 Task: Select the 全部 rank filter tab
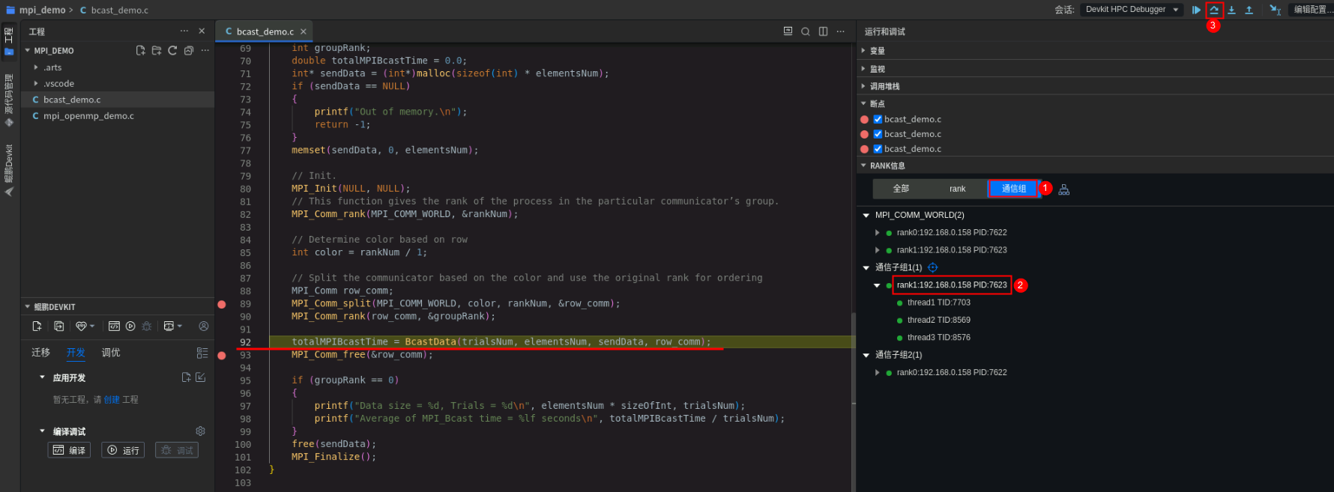(x=901, y=189)
